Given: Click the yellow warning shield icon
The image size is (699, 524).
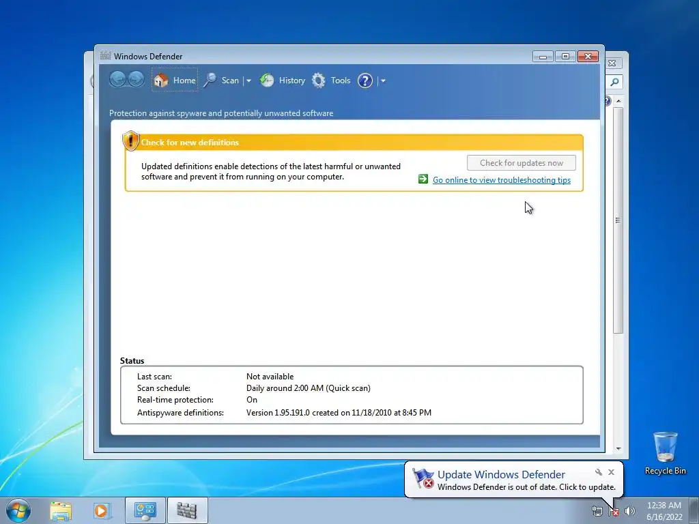Looking at the screenshot, I should click(130, 141).
